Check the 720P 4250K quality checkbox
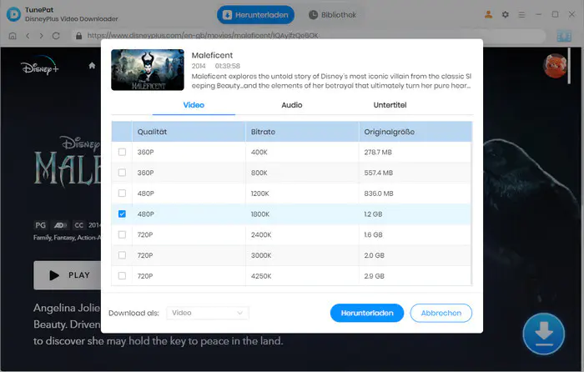This screenshot has width=584, height=372. tap(122, 275)
